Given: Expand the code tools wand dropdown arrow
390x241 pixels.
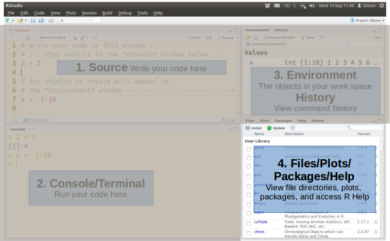Looking at the screenshot, I should [87, 38].
